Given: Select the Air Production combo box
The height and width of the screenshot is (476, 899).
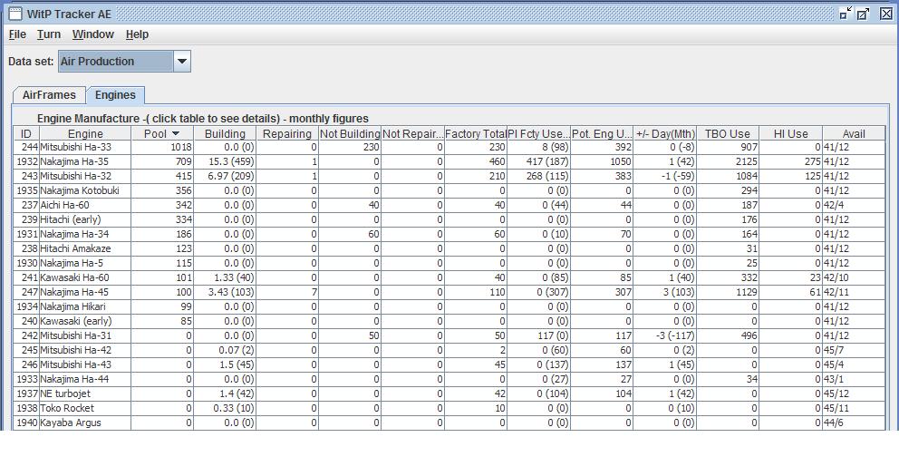Looking at the screenshot, I should 124,62.
